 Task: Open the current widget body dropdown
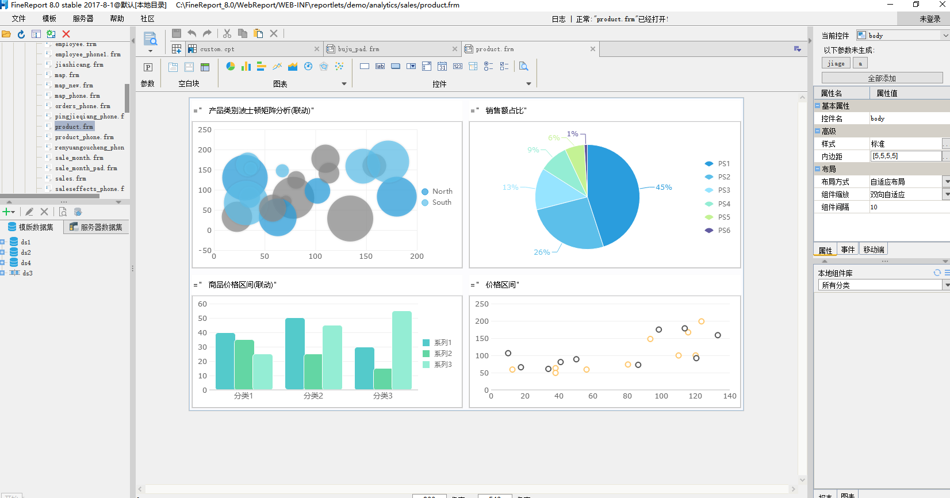coord(945,35)
